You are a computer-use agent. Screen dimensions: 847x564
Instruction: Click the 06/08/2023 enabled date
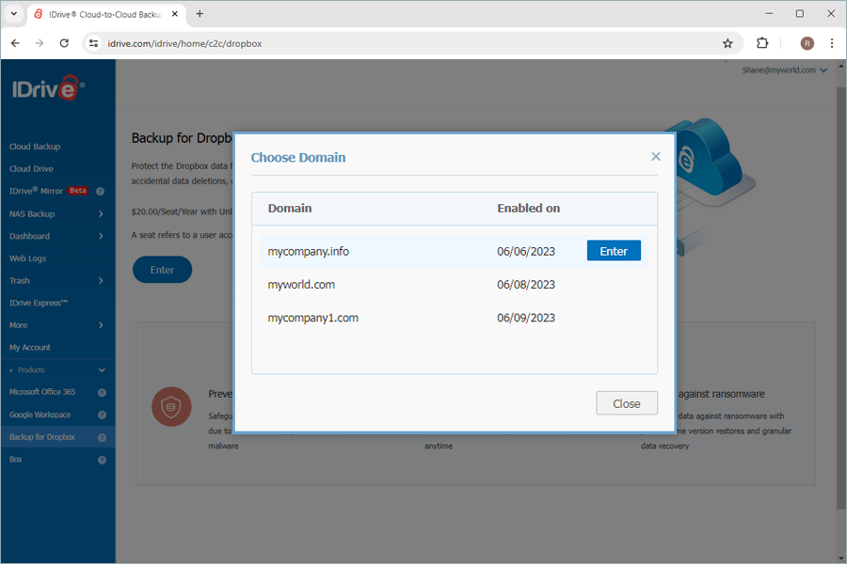point(526,285)
